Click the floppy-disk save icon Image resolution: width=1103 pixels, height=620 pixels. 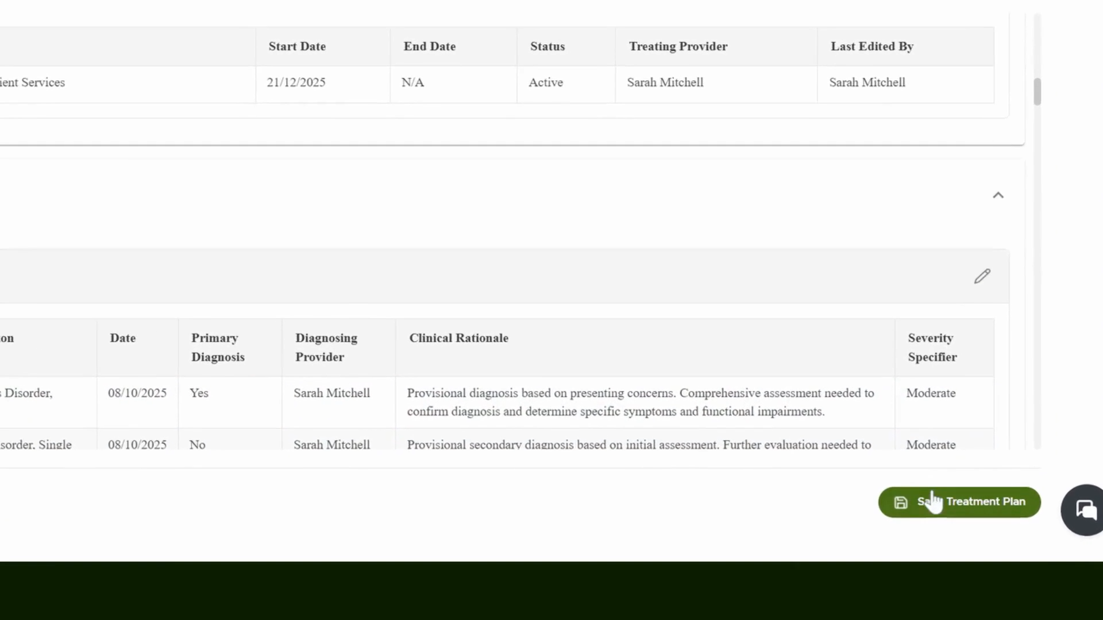[901, 502]
